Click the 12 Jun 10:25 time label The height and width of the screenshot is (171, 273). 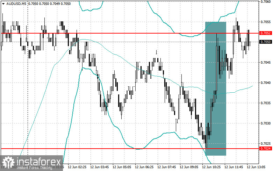point(211,167)
